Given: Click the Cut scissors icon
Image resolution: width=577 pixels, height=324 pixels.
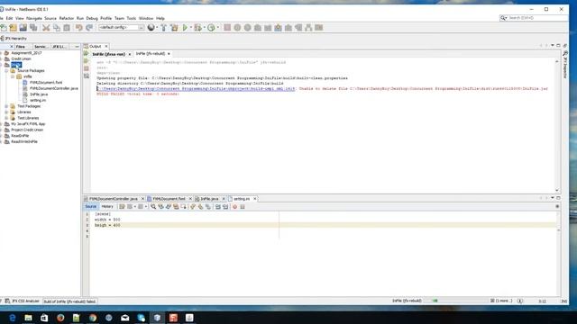Looking at the screenshot, I should pyautogui.click(x=46, y=28).
